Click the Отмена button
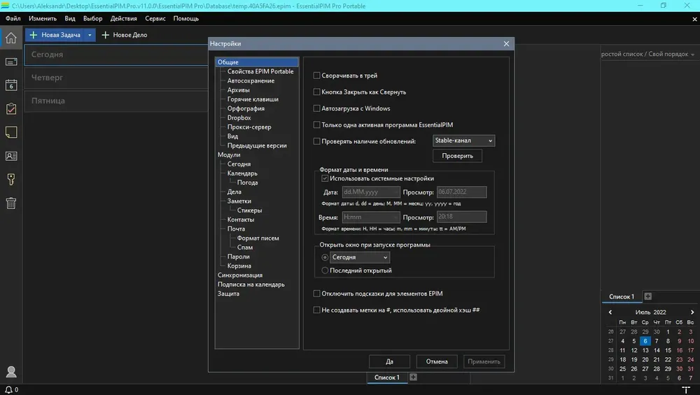The image size is (700, 395). click(436, 361)
